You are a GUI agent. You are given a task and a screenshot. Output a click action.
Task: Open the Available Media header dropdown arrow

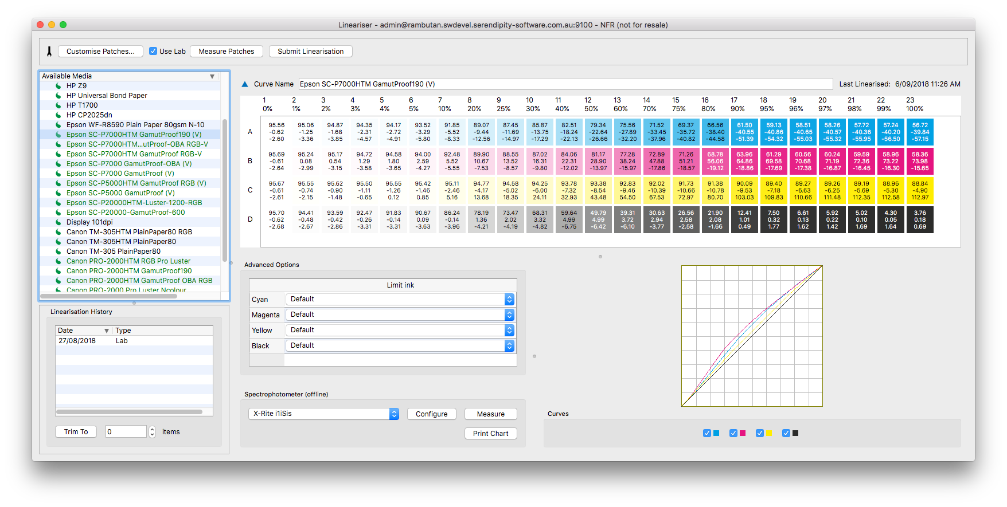(x=212, y=76)
